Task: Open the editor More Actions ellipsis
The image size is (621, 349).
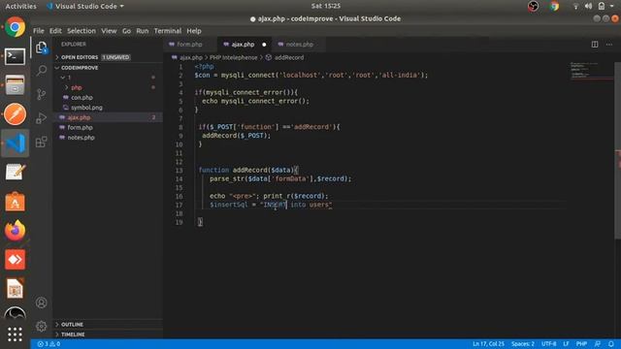Action: point(609,45)
